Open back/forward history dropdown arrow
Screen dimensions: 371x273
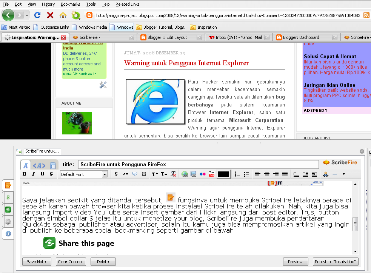(27, 15)
